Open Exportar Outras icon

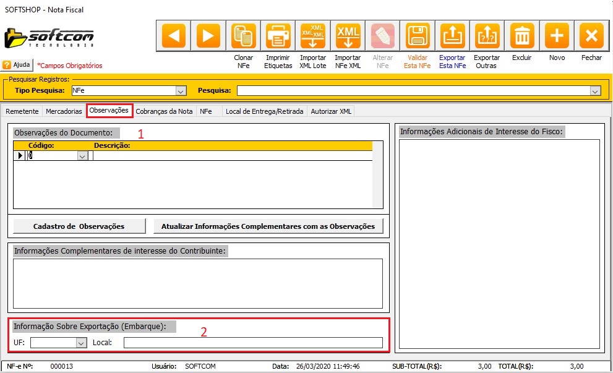487,36
